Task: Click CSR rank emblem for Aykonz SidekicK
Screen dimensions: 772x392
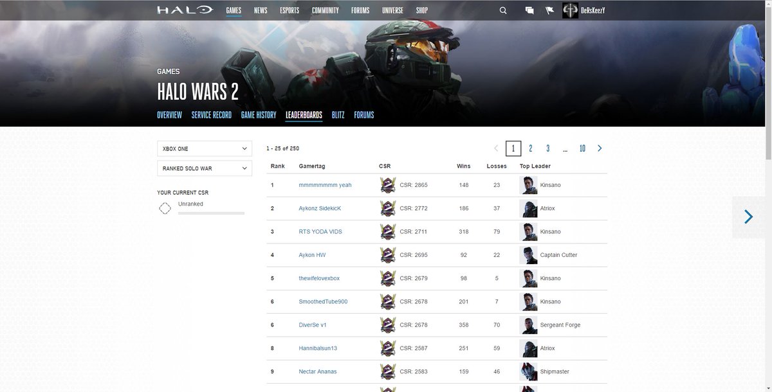Action: point(388,208)
